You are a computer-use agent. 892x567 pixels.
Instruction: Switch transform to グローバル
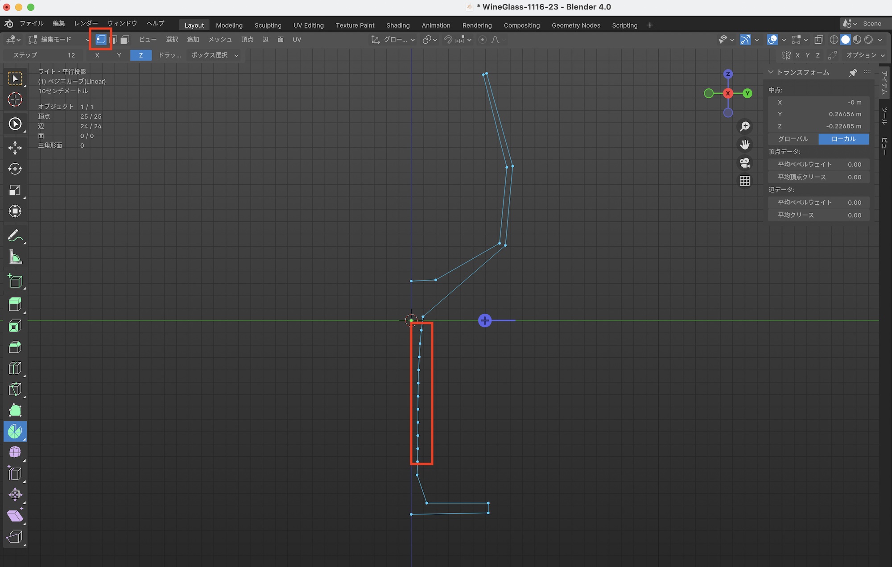click(793, 139)
